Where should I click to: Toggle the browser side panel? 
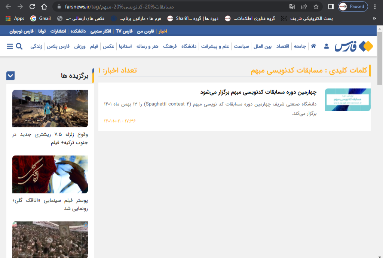tap(331, 6)
